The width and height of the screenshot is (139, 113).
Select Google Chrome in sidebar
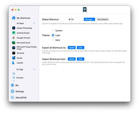point(23,38)
